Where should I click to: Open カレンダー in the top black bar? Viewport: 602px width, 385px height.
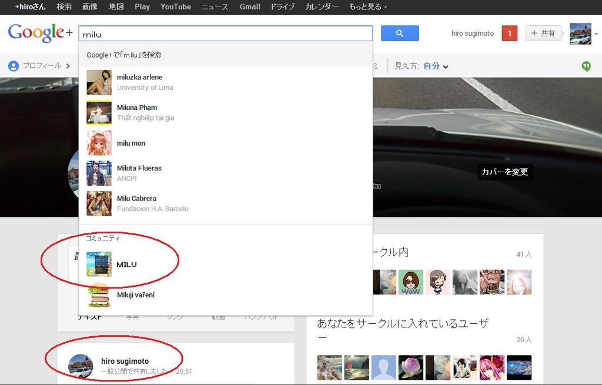[x=322, y=6]
